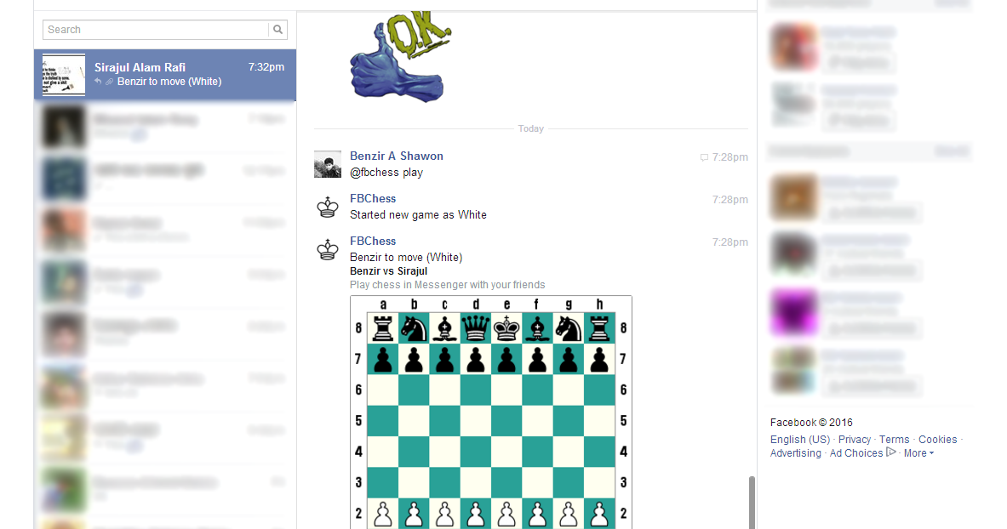Select white pawn on f2
The image size is (1007, 529).
[x=537, y=514]
